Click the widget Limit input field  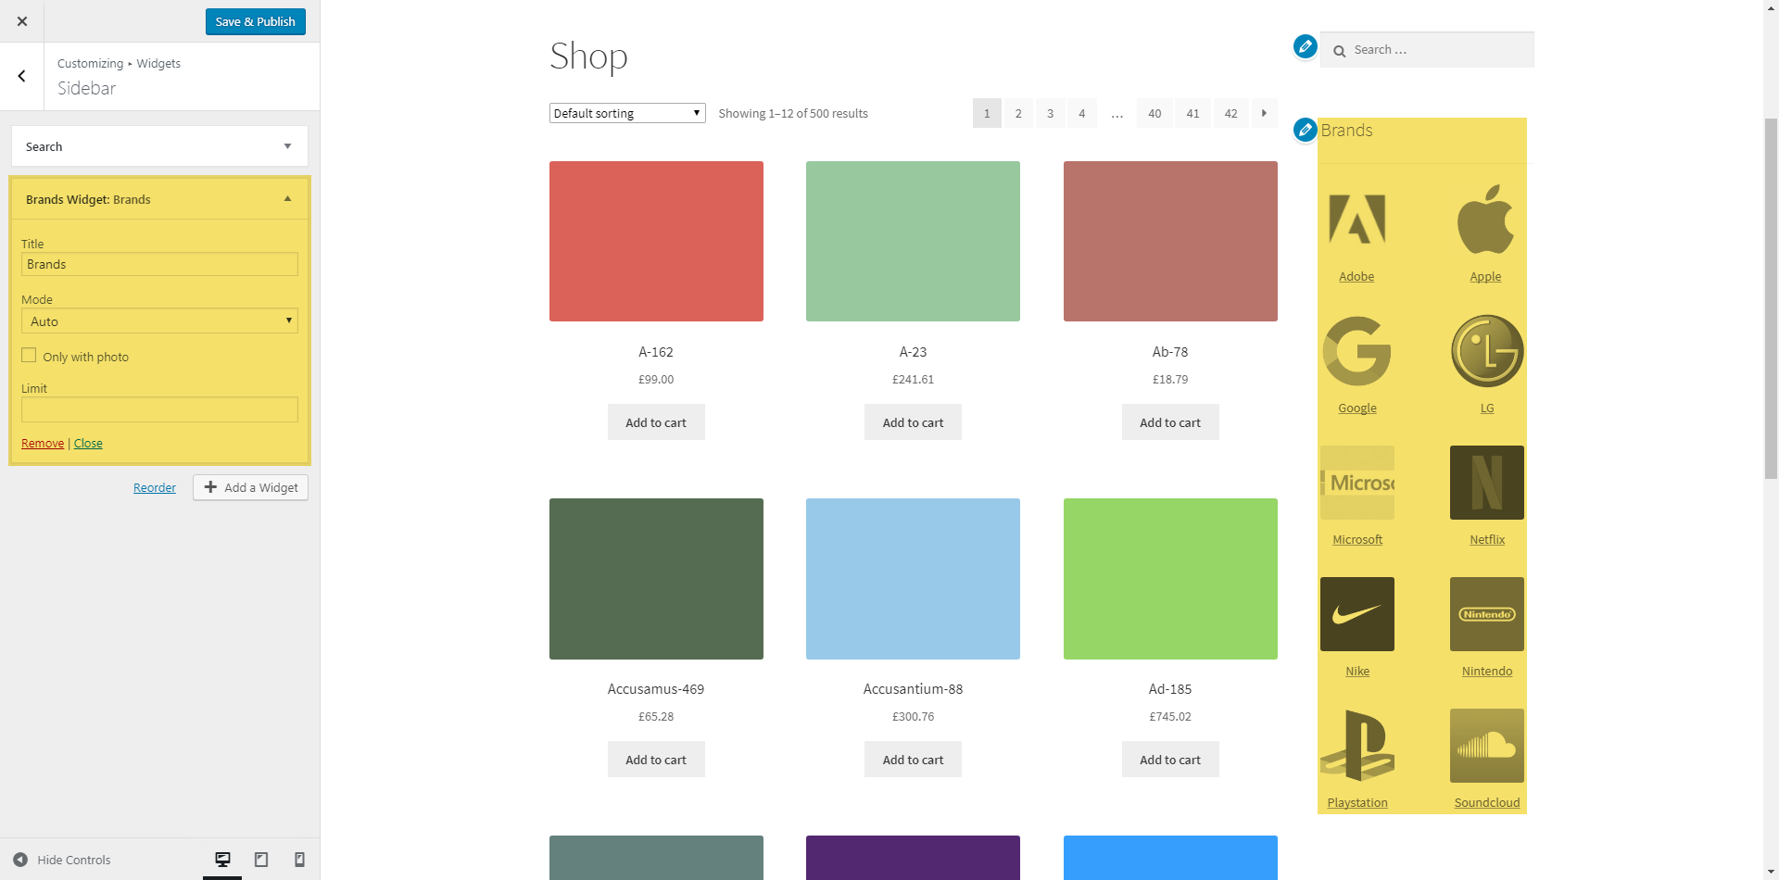[159, 409]
